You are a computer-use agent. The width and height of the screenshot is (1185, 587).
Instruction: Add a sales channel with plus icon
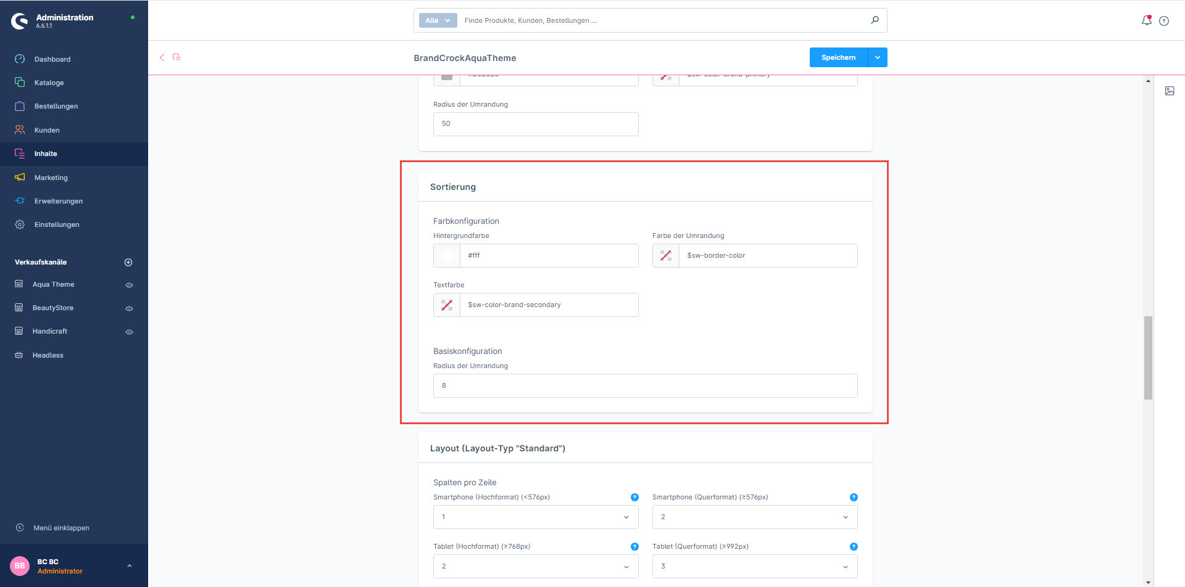coord(128,263)
